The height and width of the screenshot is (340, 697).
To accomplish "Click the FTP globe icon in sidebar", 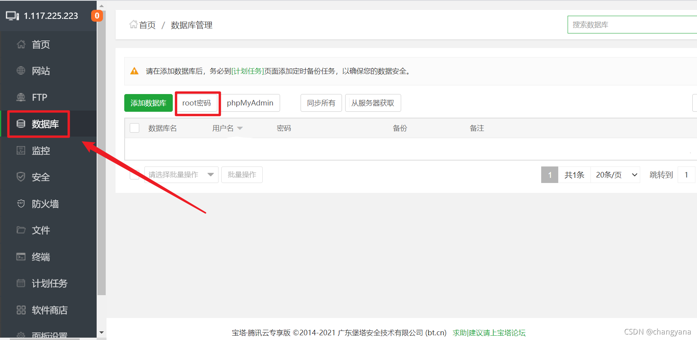I will [x=21, y=97].
